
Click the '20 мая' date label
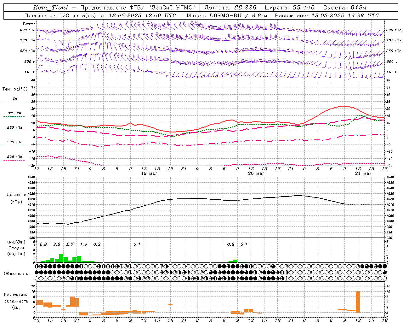coord(256,173)
